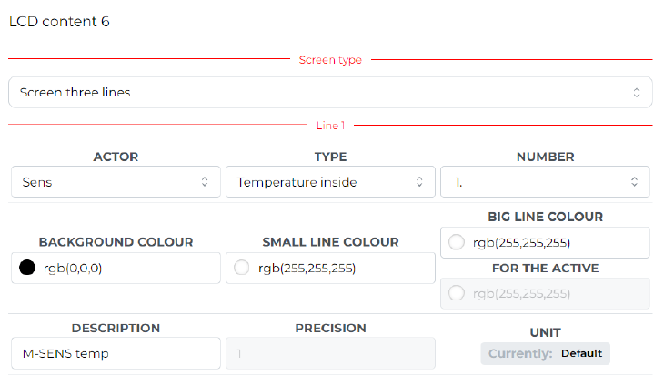The height and width of the screenshot is (386, 664).
Task: Click the for-the-active colour swatch
Action: (457, 293)
